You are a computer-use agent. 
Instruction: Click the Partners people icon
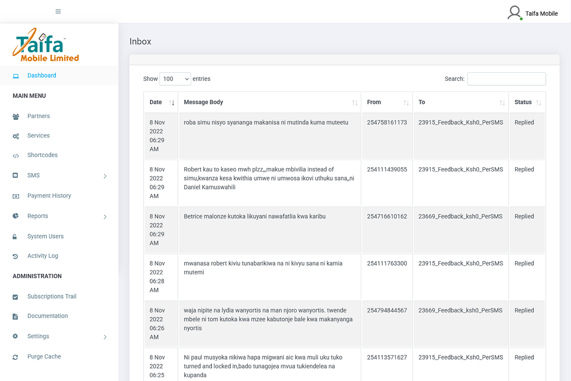(x=16, y=117)
